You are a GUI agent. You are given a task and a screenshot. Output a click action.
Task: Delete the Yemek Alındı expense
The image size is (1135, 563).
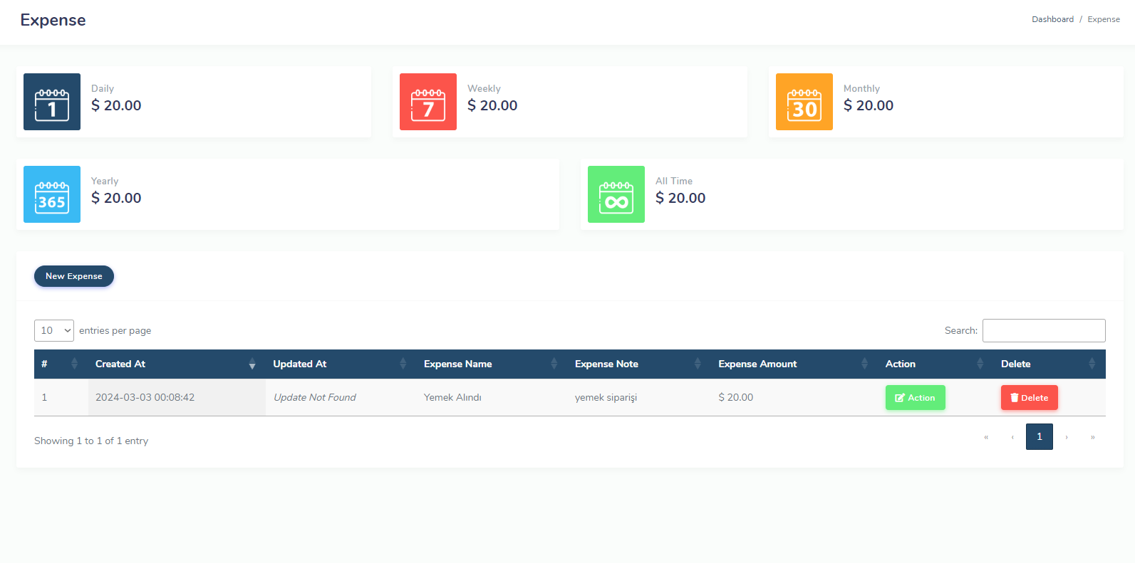coord(1029,398)
